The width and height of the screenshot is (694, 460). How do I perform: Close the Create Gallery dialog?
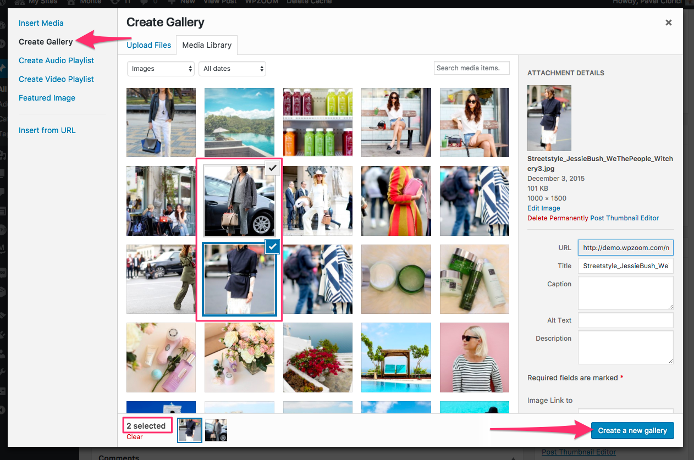pyautogui.click(x=668, y=23)
